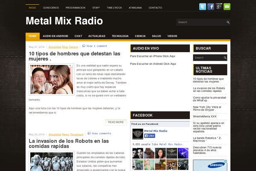Open the Facebook social icon in header

211,7
